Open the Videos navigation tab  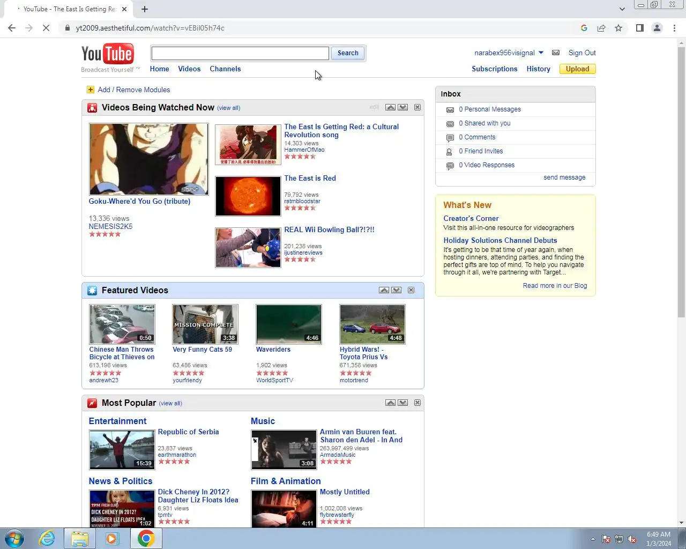pyautogui.click(x=189, y=69)
